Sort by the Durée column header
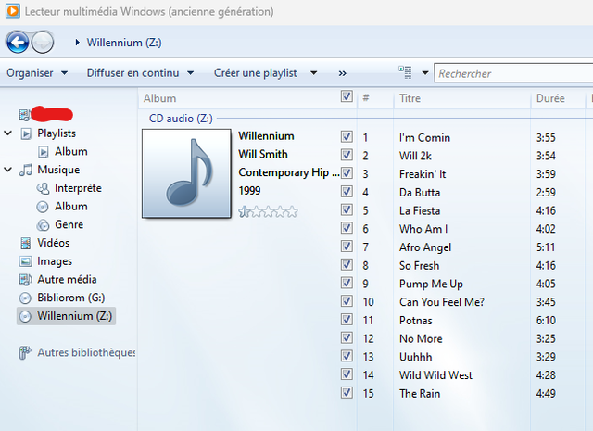The width and height of the screenshot is (593, 431). pyautogui.click(x=550, y=98)
